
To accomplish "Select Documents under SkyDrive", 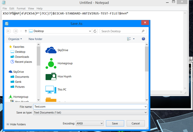I will (x=22, y=77).
